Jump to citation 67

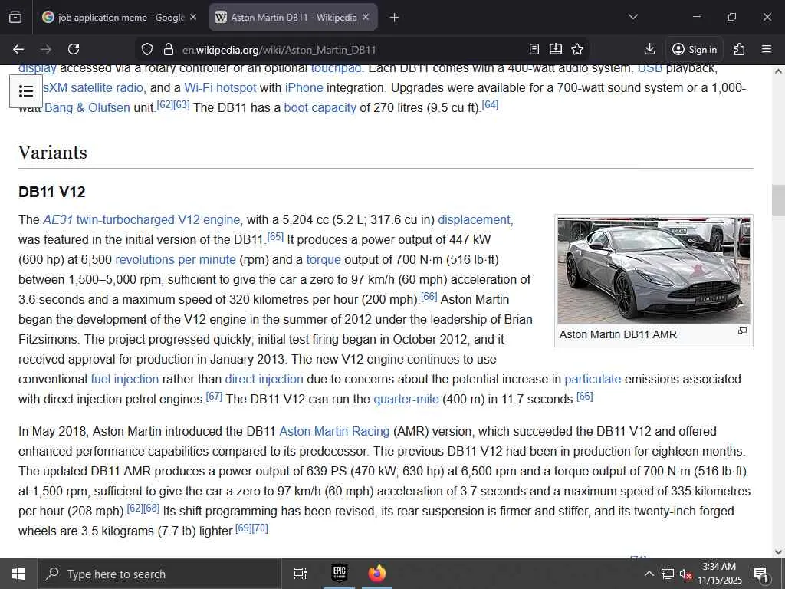[x=215, y=397]
